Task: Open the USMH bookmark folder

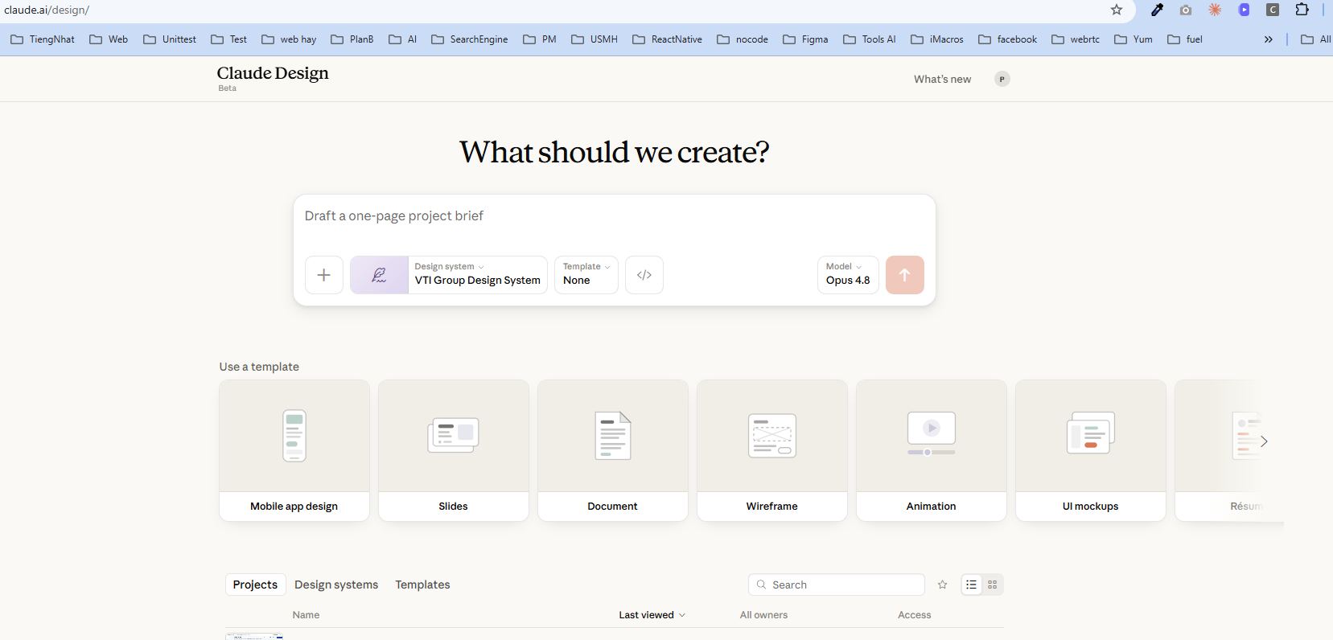Action: [595, 39]
